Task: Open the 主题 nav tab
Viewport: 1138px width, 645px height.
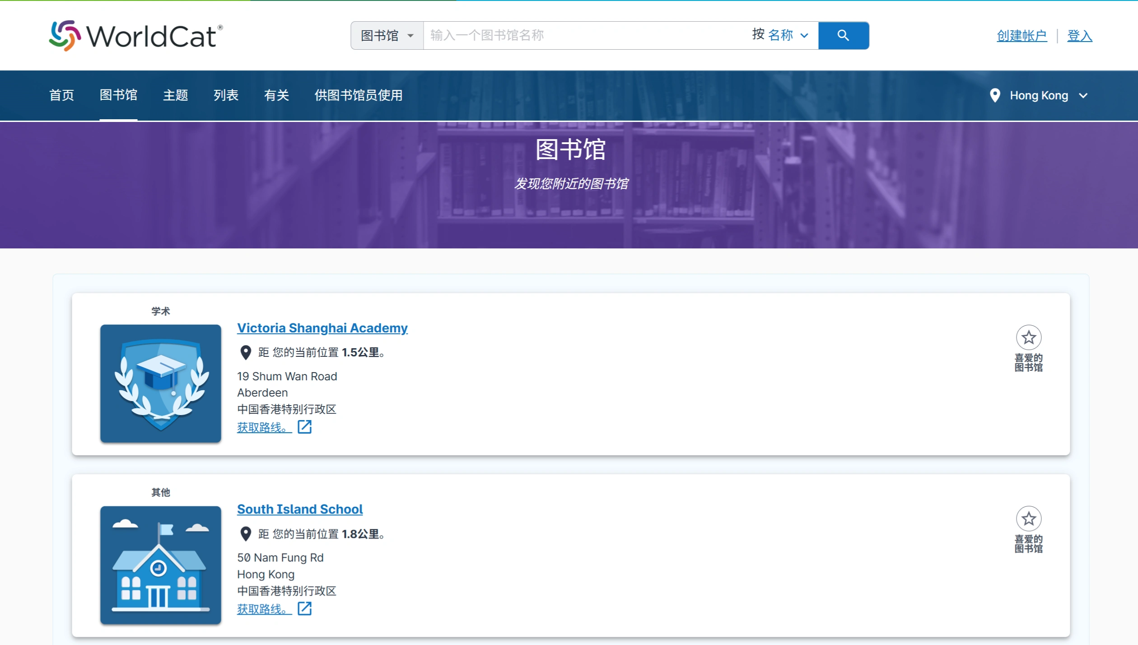Action: click(x=175, y=95)
